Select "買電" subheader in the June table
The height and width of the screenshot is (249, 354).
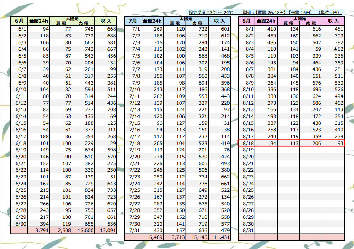(61, 23)
